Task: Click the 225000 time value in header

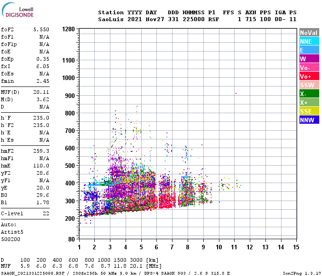Action: (194, 19)
